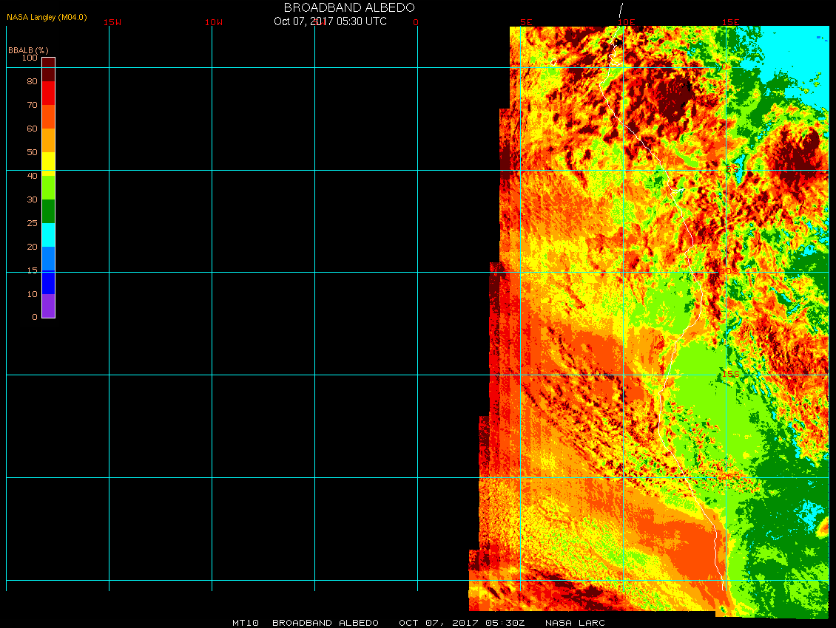Click the orange 50–60% legend swatch

click(x=48, y=140)
